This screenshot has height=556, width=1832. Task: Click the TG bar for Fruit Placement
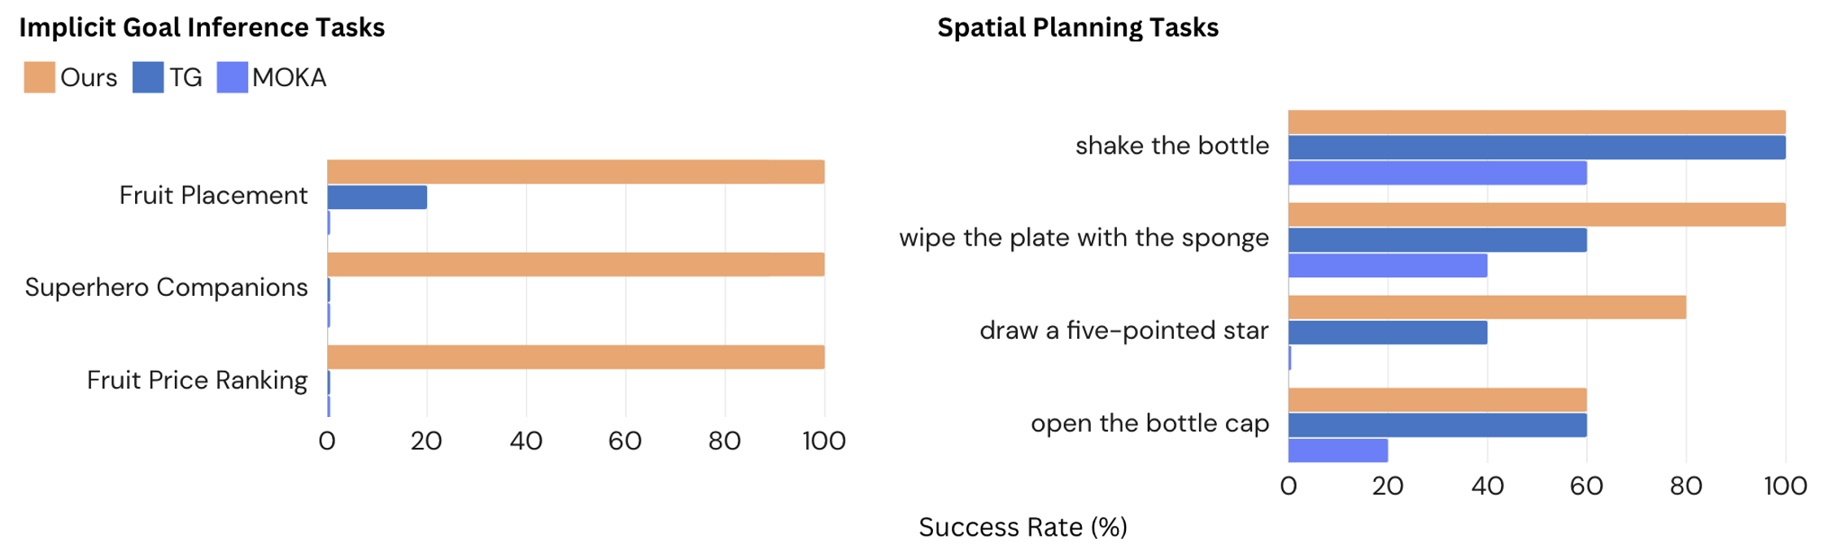pyautogui.click(x=377, y=198)
